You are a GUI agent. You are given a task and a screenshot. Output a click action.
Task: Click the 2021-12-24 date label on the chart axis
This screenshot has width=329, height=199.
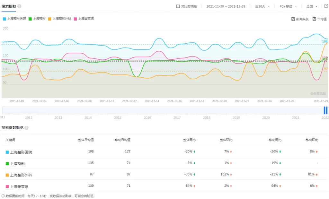tap(264, 101)
